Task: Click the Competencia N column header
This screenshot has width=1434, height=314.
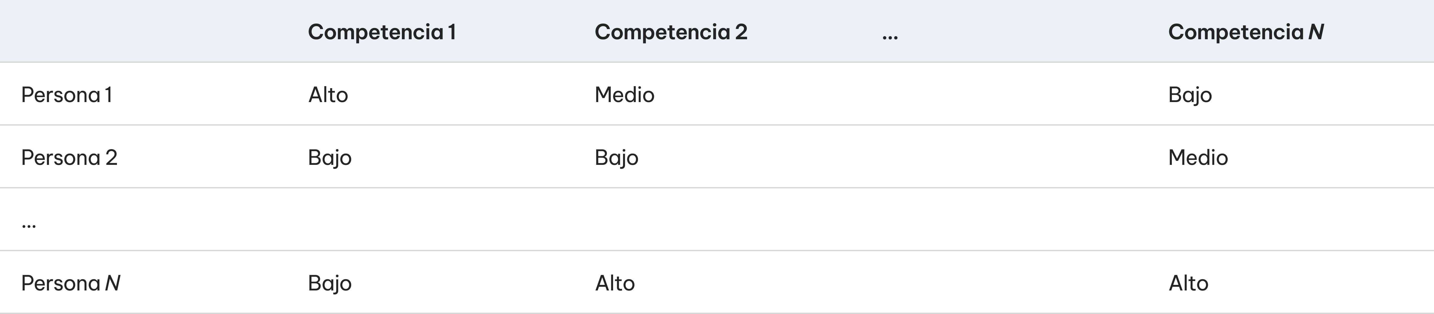Action: 1246,32
